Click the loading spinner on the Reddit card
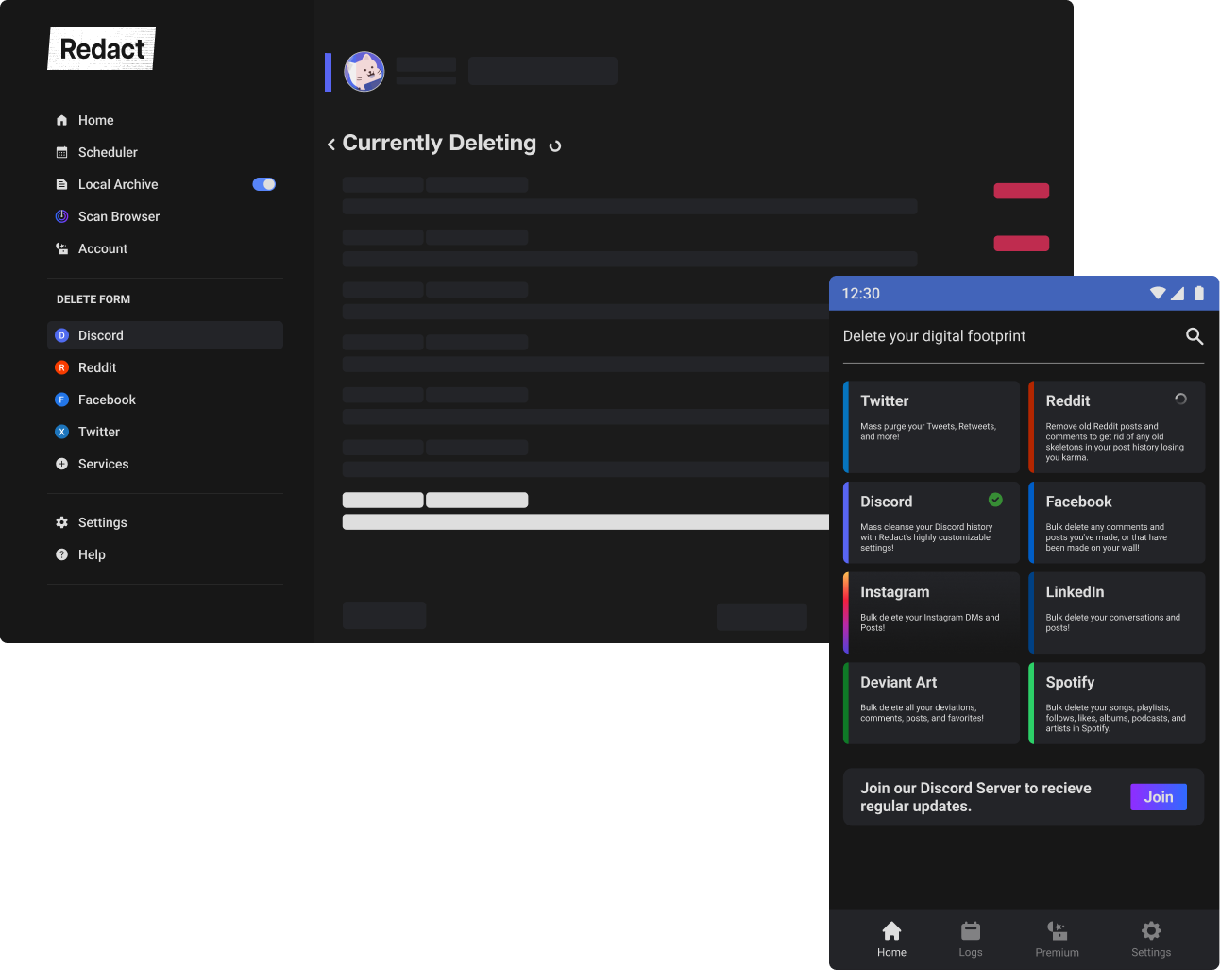Viewport: 1220px width, 970px height. click(1180, 399)
